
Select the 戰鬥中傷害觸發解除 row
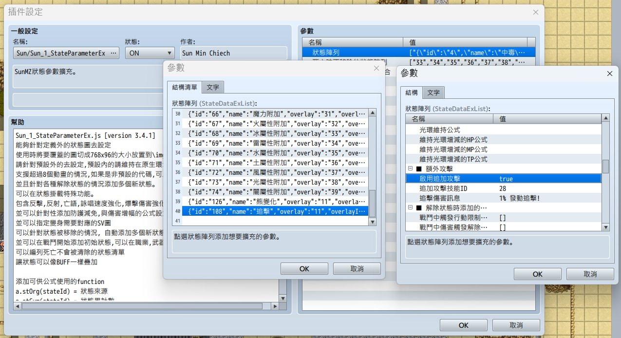click(x=504, y=227)
